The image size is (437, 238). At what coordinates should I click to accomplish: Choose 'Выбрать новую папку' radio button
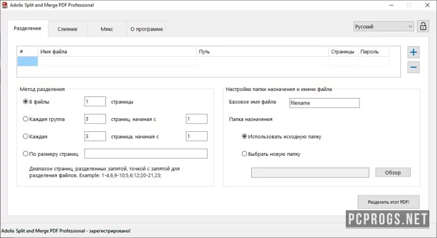point(244,154)
